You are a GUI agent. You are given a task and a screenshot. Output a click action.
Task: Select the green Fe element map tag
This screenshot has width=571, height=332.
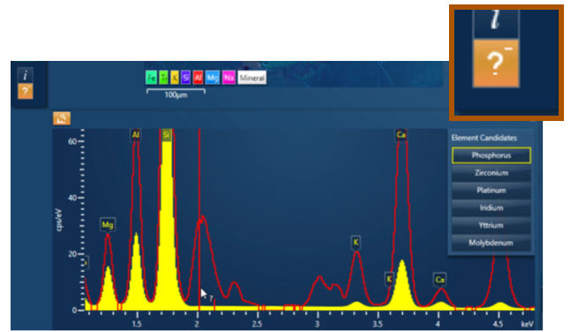tap(151, 78)
